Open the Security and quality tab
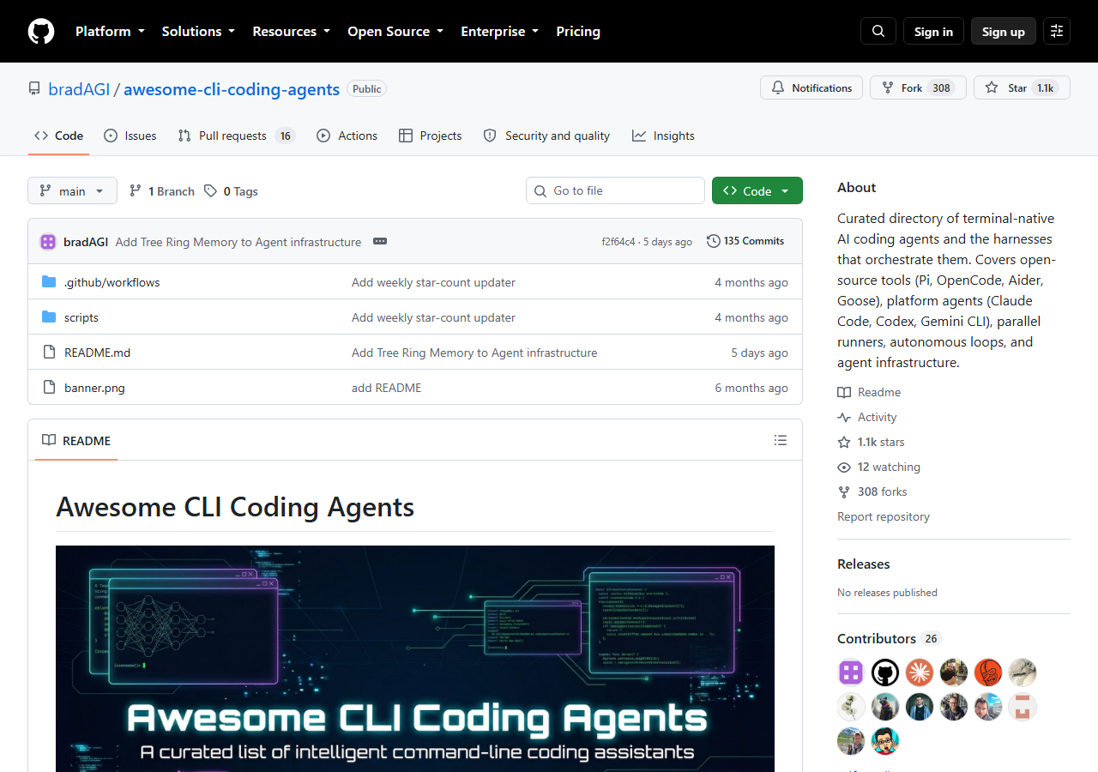The height and width of the screenshot is (772, 1098). click(x=546, y=136)
